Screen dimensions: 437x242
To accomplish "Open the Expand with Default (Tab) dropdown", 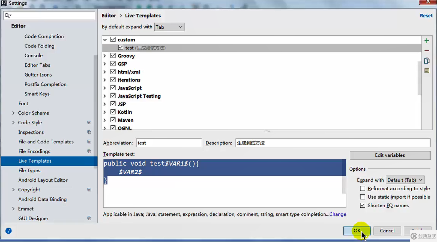I will click(x=405, y=180).
